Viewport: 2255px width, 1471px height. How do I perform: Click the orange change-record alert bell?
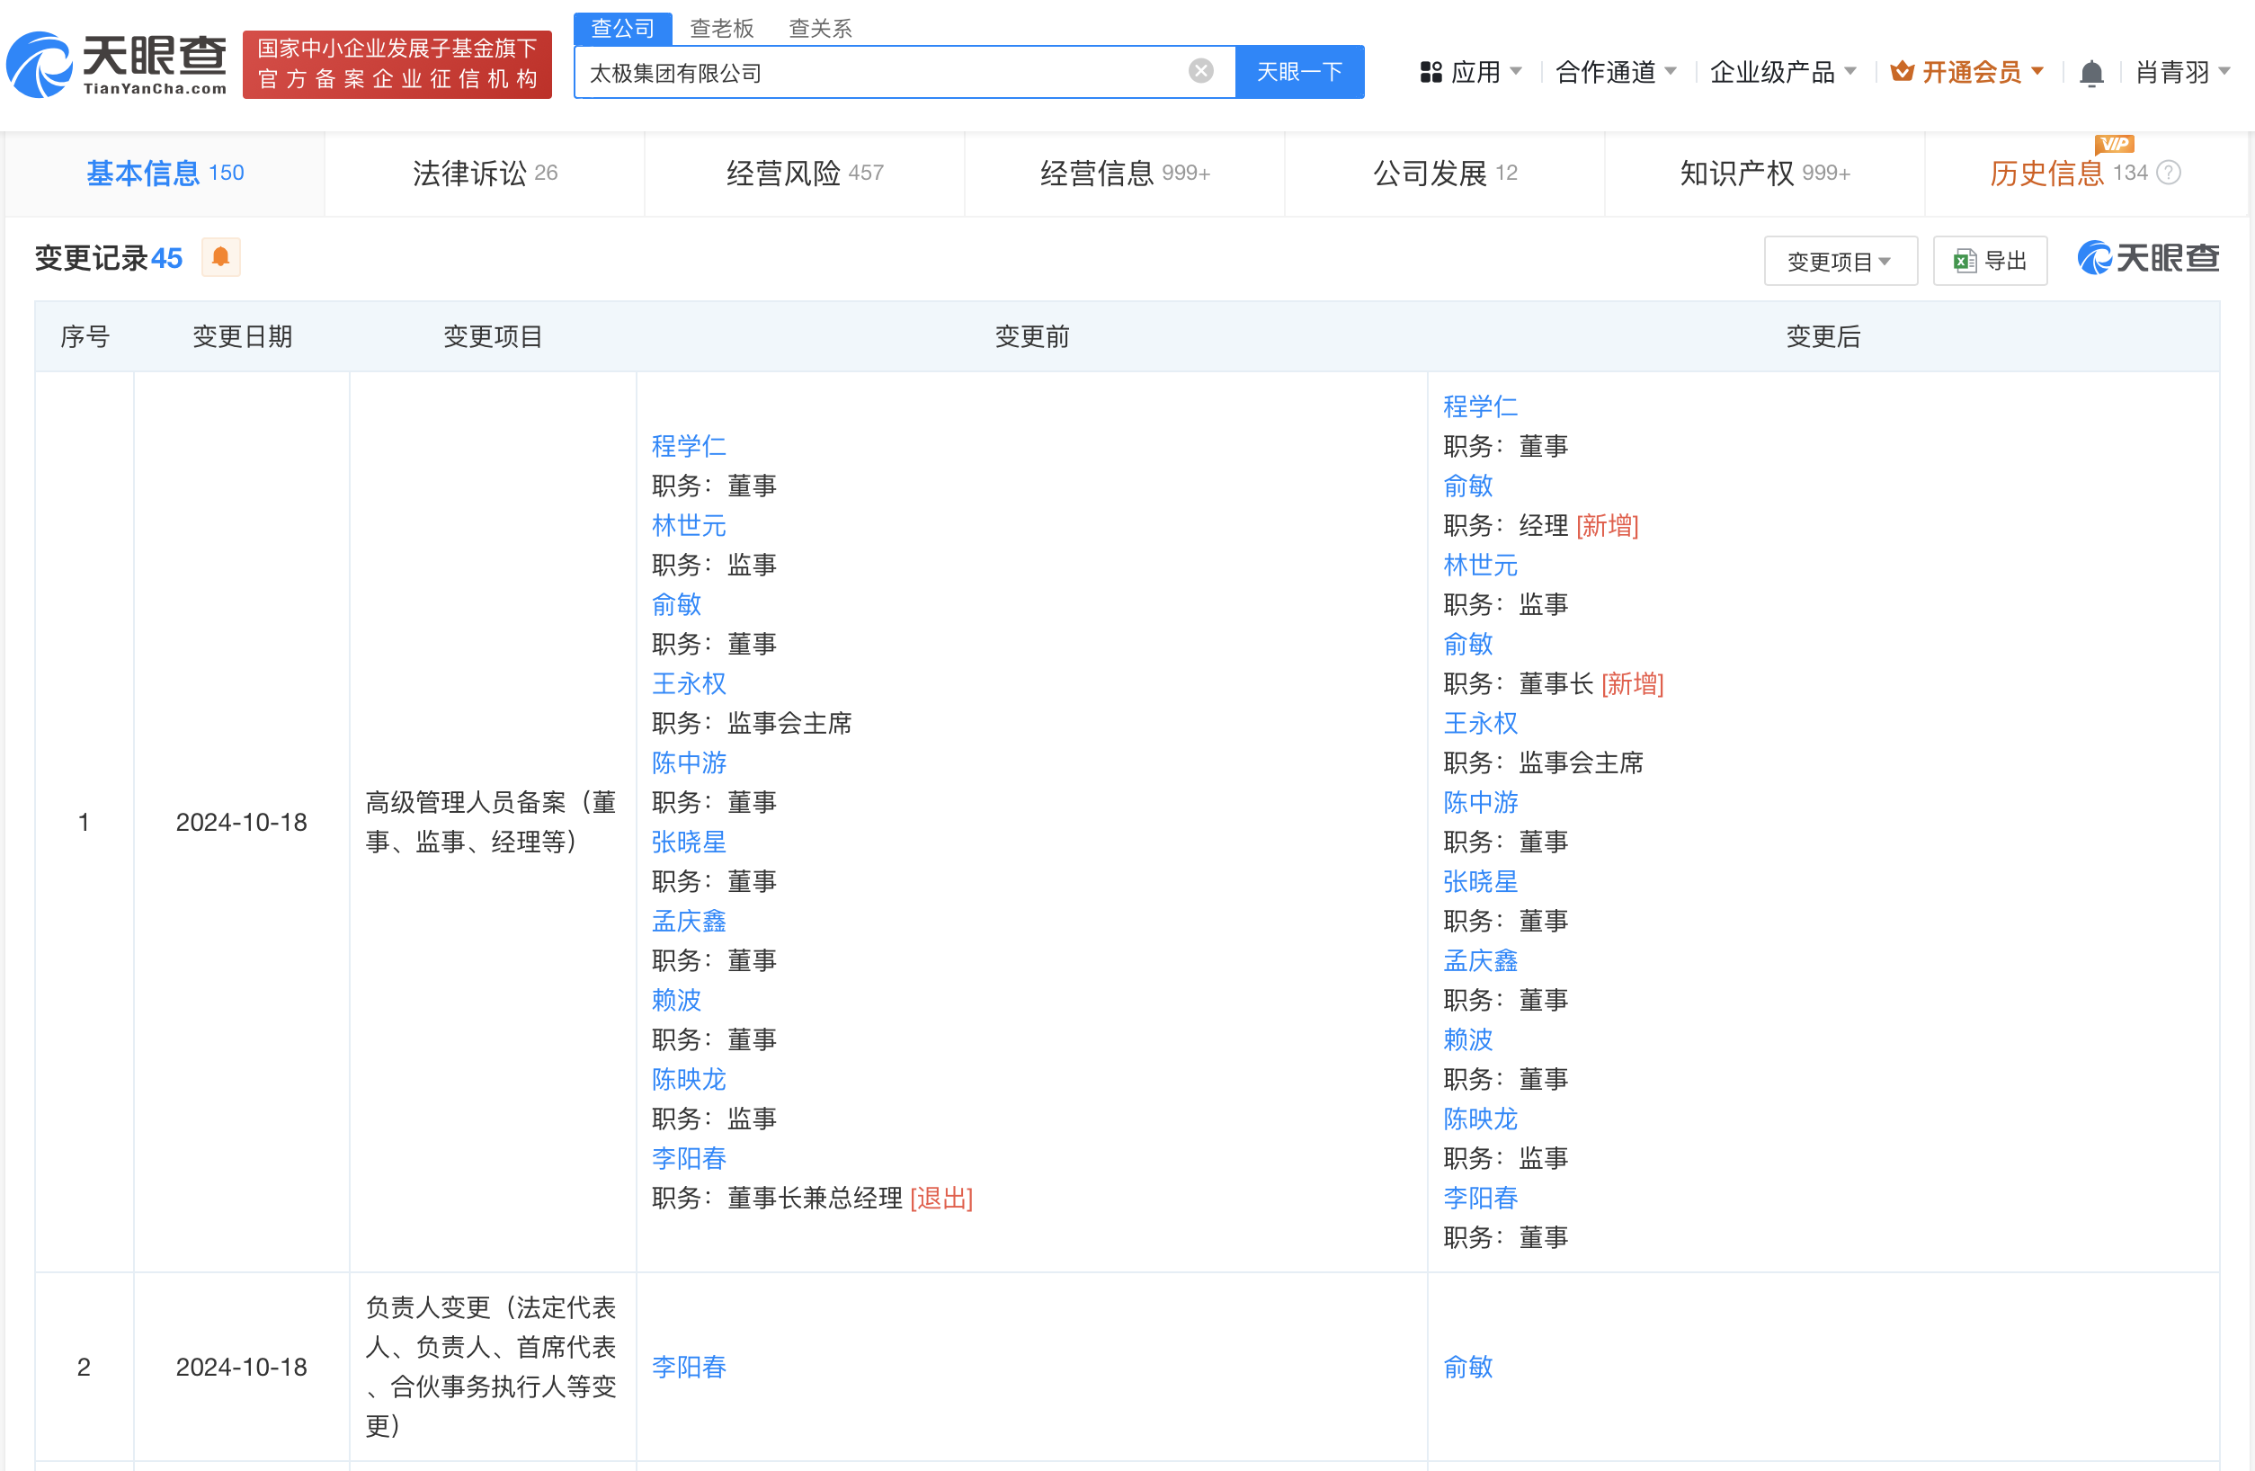point(221,258)
